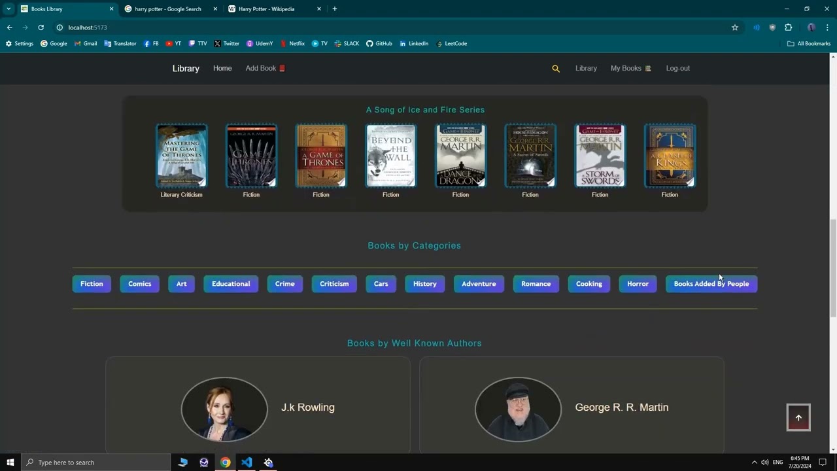The image size is (837, 471).
Task: Open the LinkedIn bookmark
Action: pos(413,44)
